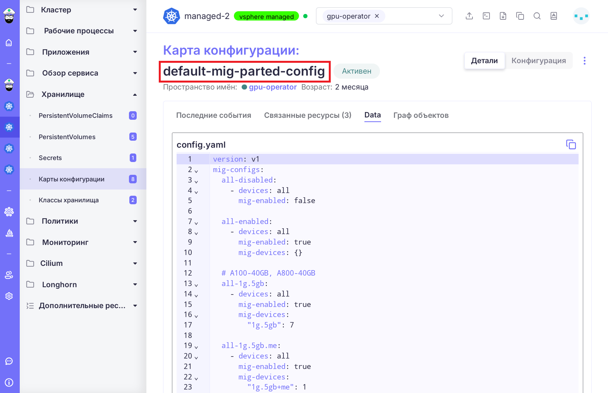Open the flower-shaped cluster management icon
Screen dimensions: 608x393
tap(9, 212)
